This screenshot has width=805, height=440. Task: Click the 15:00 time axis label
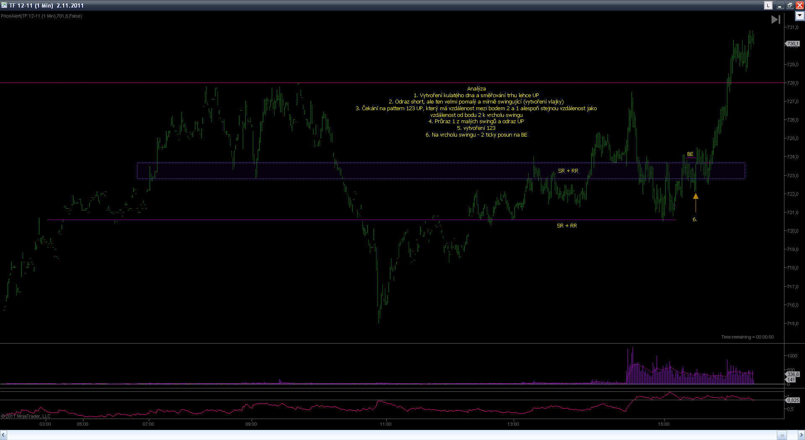coord(664,424)
